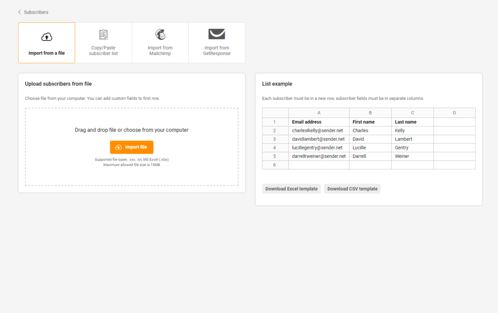Viewport: 498px width, 313px height.
Task: Click the List example heading
Action: point(277,84)
